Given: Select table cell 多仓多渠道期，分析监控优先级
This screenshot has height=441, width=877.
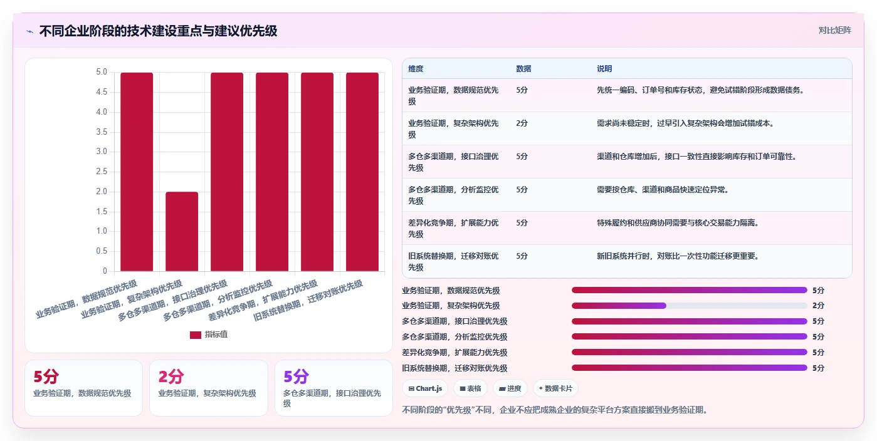Looking at the screenshot, I should [x=456, y=195].
